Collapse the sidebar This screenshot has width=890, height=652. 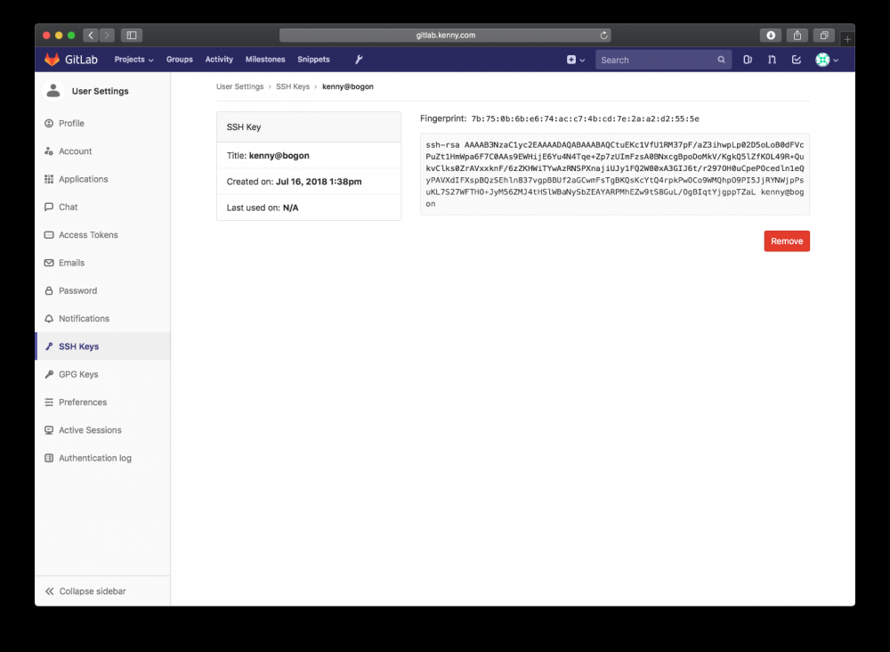pyautogui.click(x=102, y=591)
